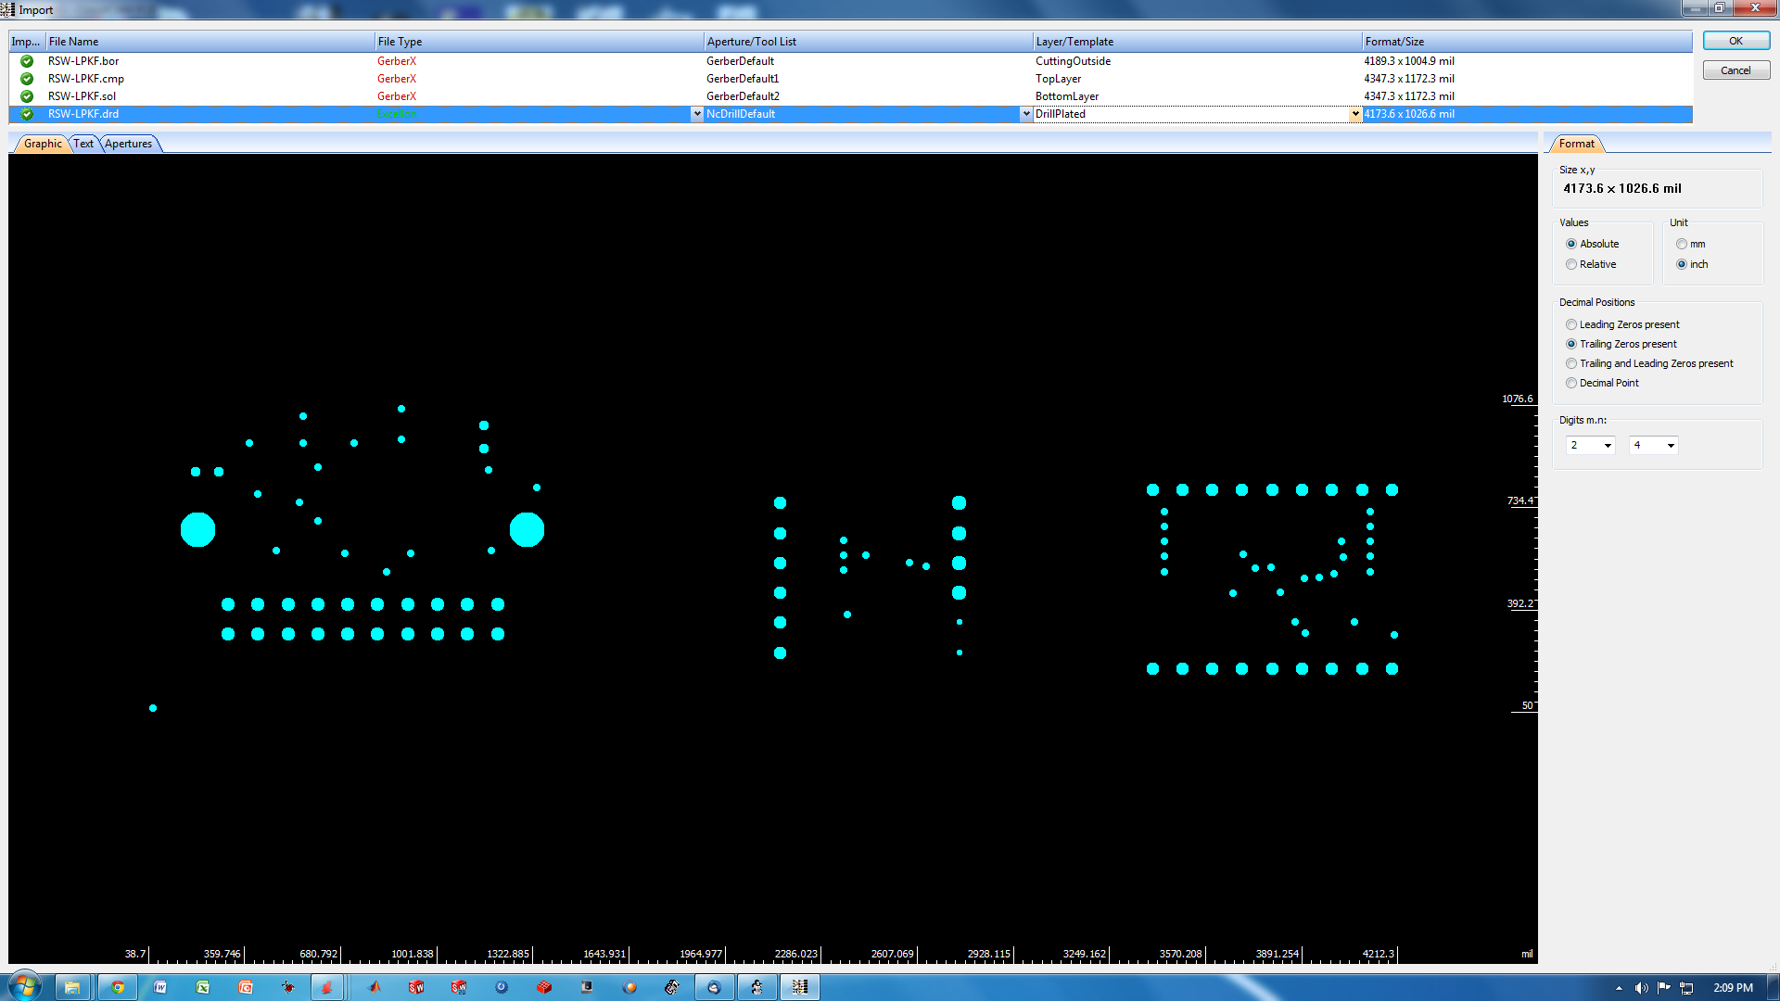Click green check icon for RSW-LPKF.bor
This screenshot has height=1001, width=1780.
(x=27, y=61)
